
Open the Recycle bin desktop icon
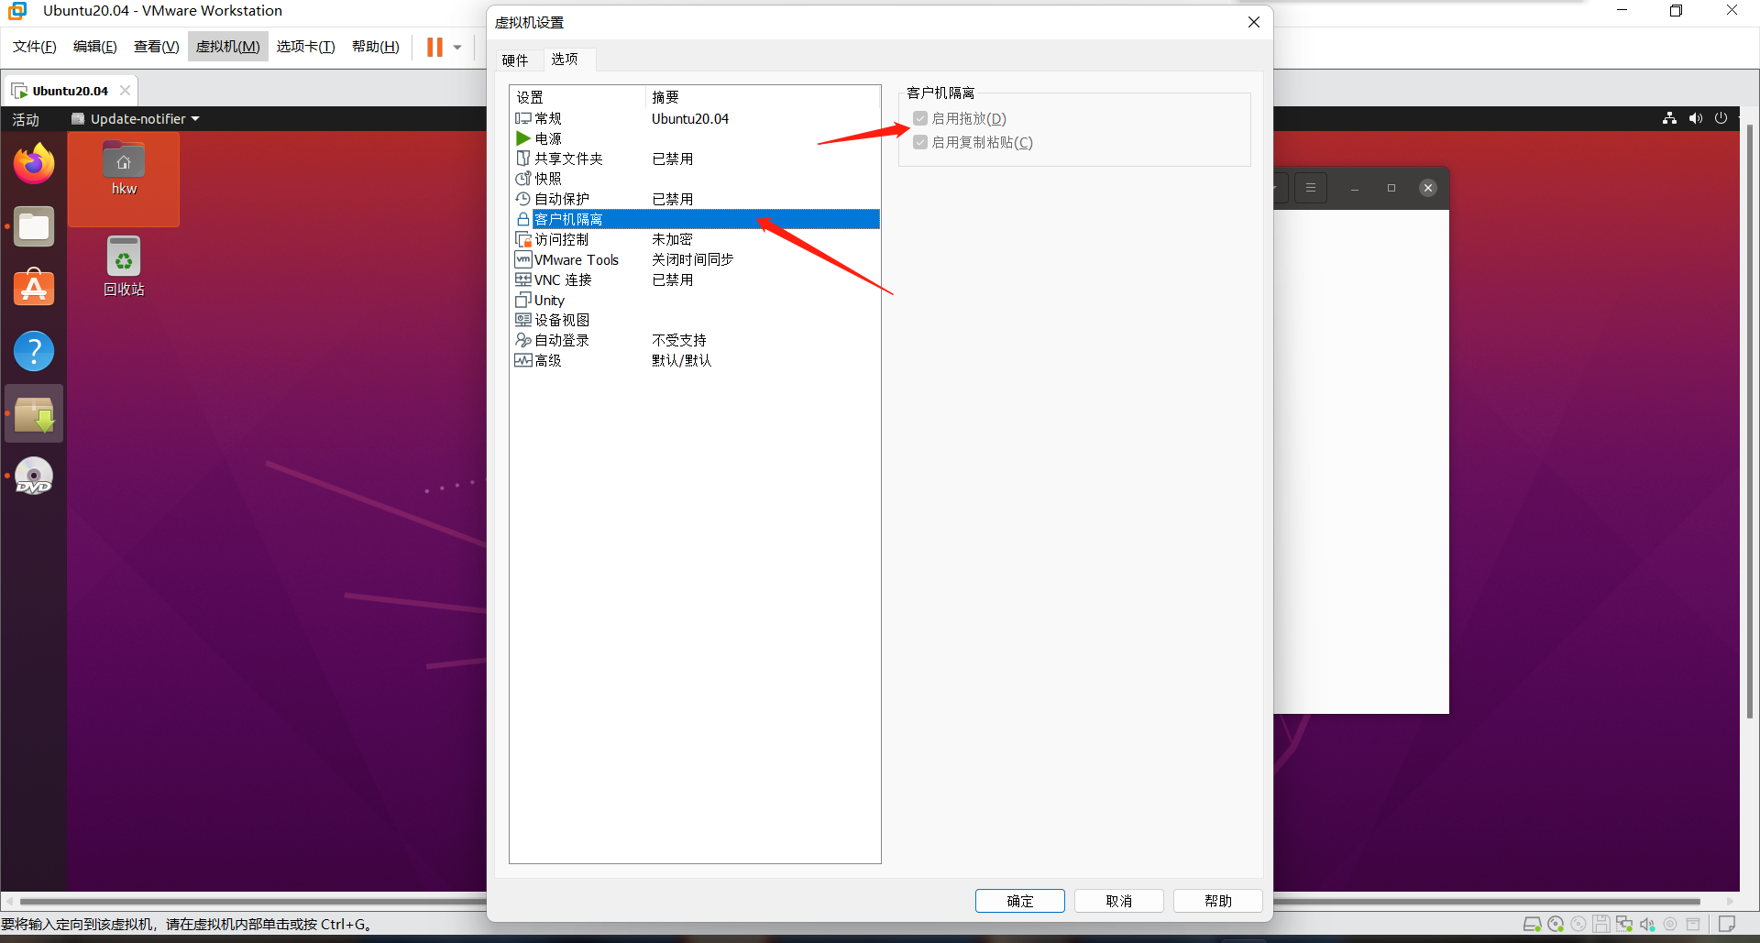click(x=124, y=258)
